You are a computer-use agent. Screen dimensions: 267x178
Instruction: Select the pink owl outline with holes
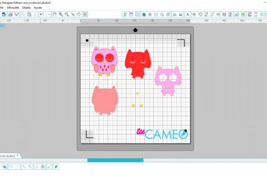[x=168, y=81]
